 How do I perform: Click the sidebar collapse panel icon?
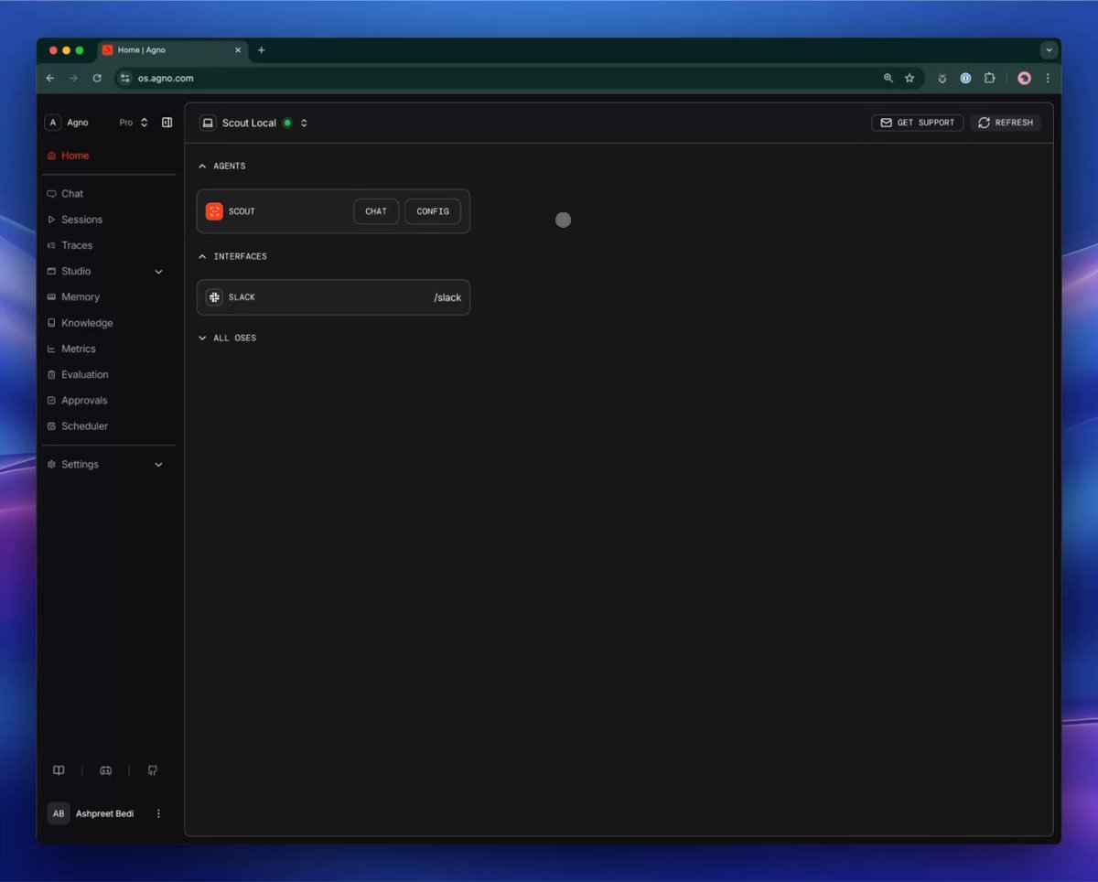pos(167,123)
